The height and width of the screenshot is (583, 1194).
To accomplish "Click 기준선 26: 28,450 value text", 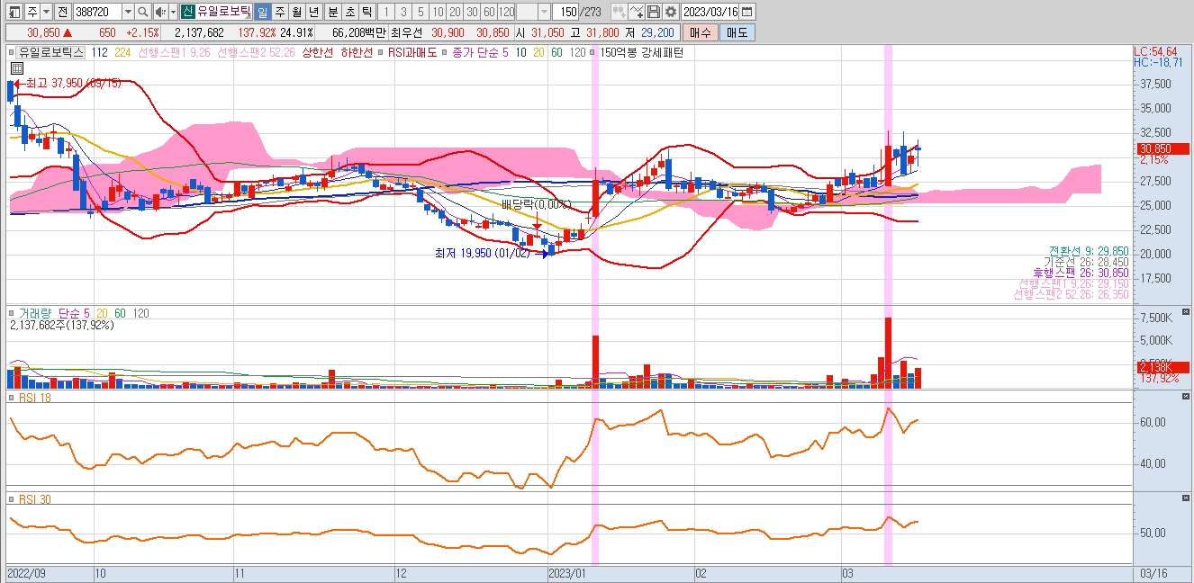I will click(x=1086, y=261).
